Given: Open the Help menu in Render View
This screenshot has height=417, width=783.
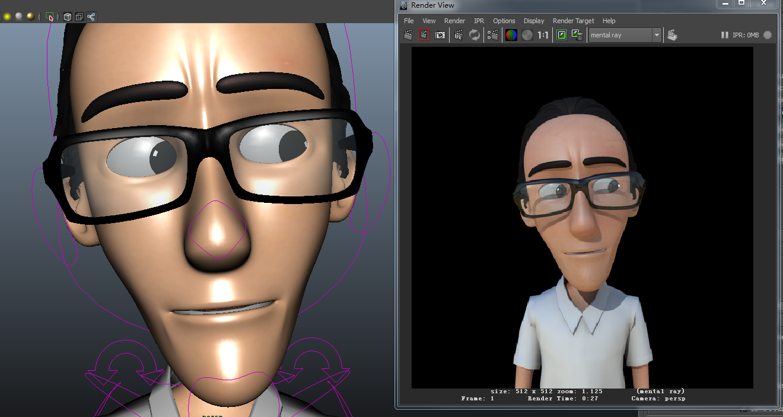Looking at the screenshot, I should 609,21.
